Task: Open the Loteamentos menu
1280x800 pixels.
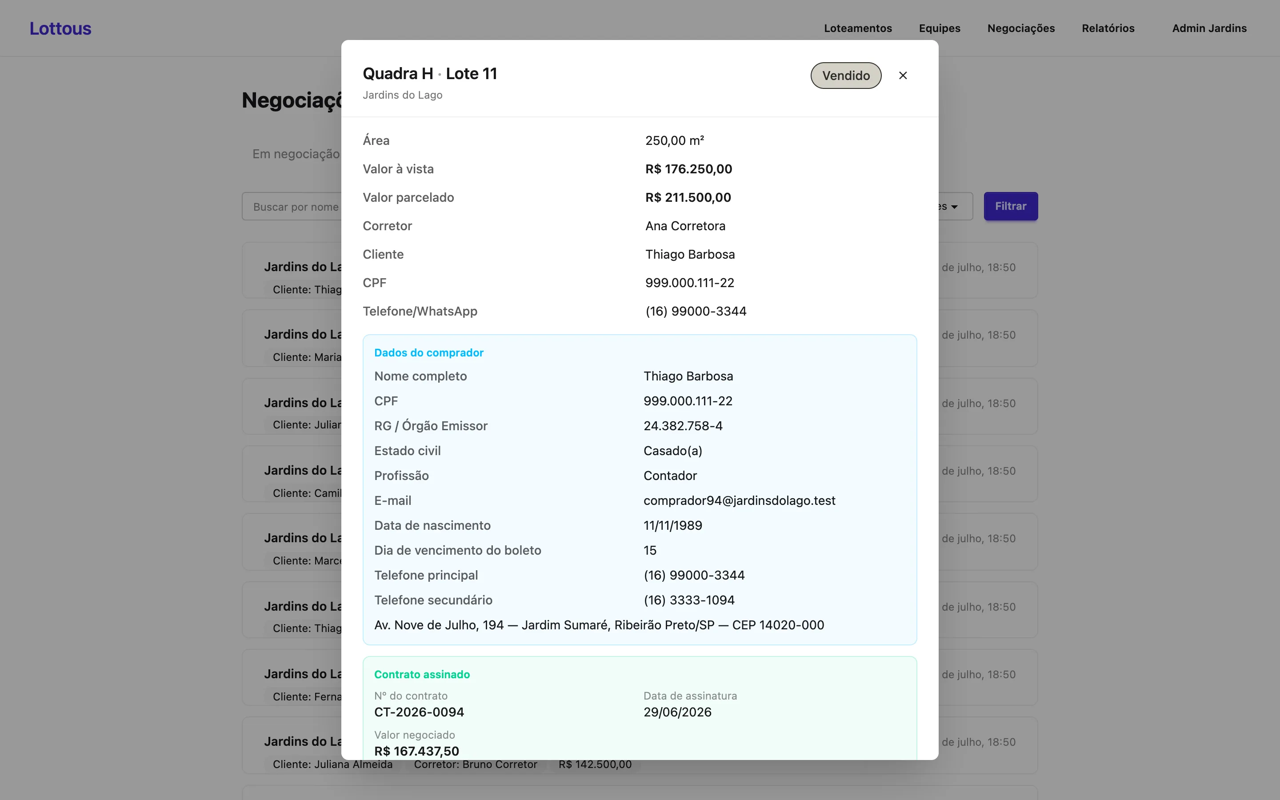Action: [857, 28]
